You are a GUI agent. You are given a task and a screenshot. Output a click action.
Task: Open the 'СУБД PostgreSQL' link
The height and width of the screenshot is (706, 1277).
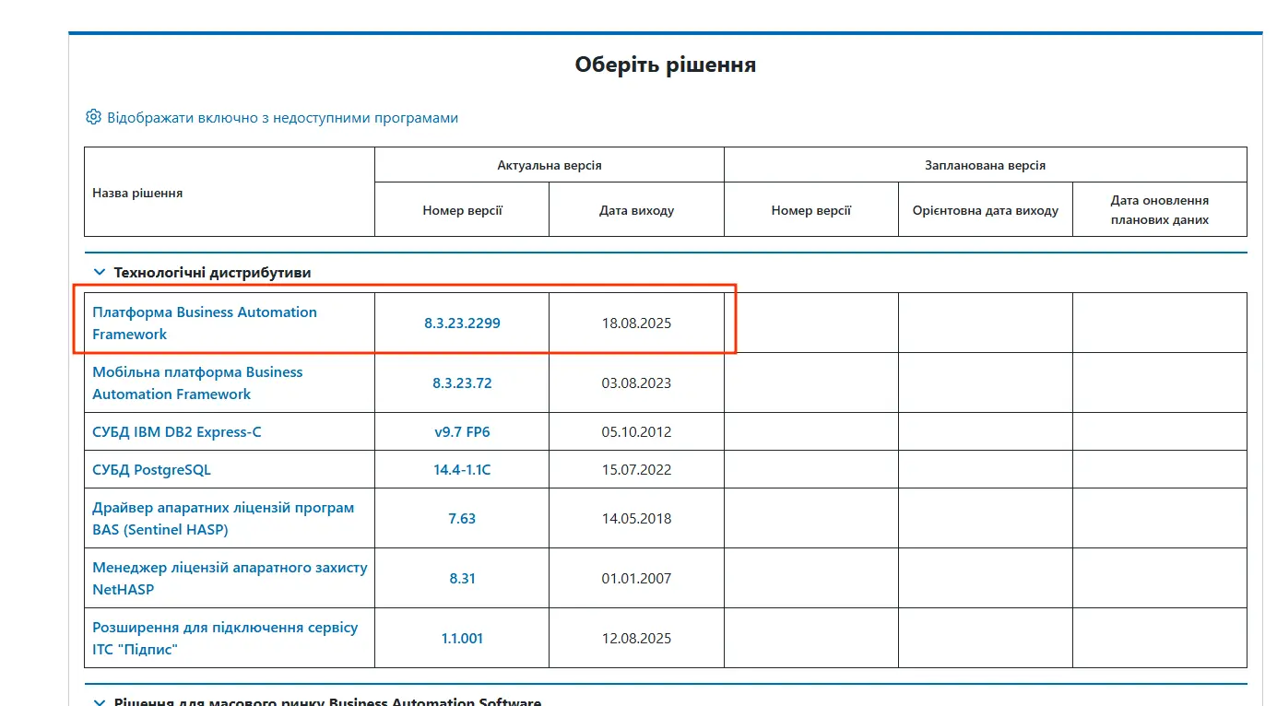click(x=151, y=469)
